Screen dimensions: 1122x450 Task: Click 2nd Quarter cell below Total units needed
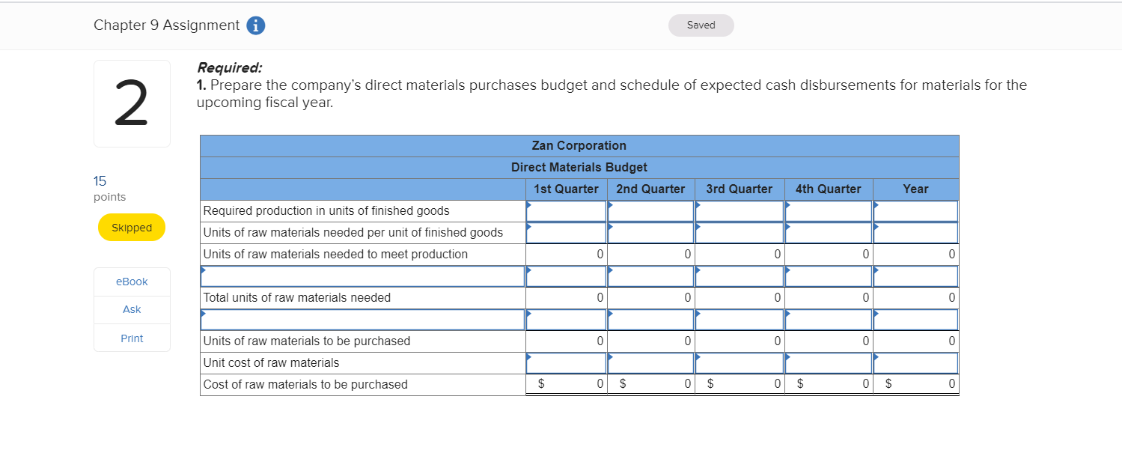pos(650,320)
